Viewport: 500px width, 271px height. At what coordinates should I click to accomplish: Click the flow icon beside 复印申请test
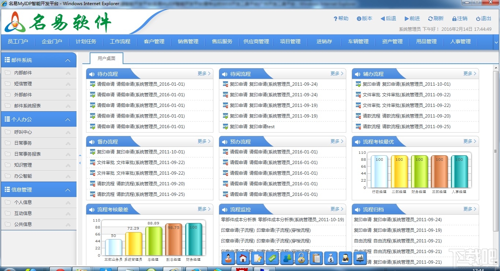tap(225, 126)
